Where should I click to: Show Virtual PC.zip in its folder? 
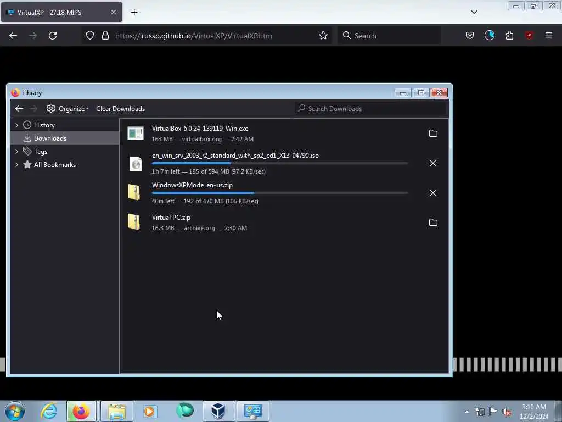coord(433,223)
